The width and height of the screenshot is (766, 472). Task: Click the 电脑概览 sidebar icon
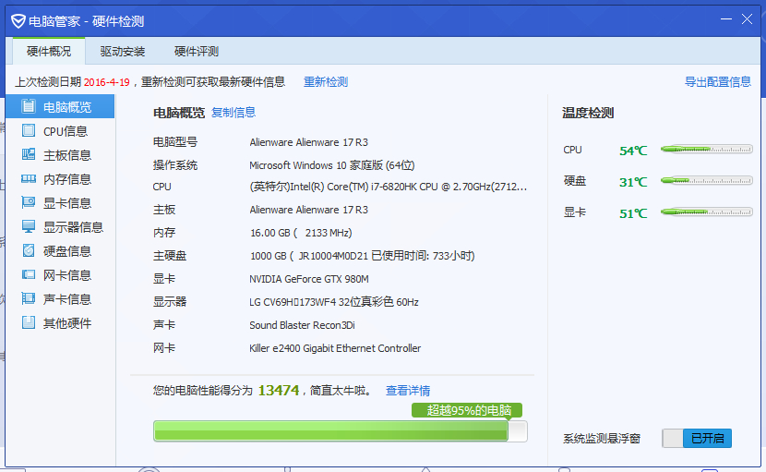coord(29,106)
